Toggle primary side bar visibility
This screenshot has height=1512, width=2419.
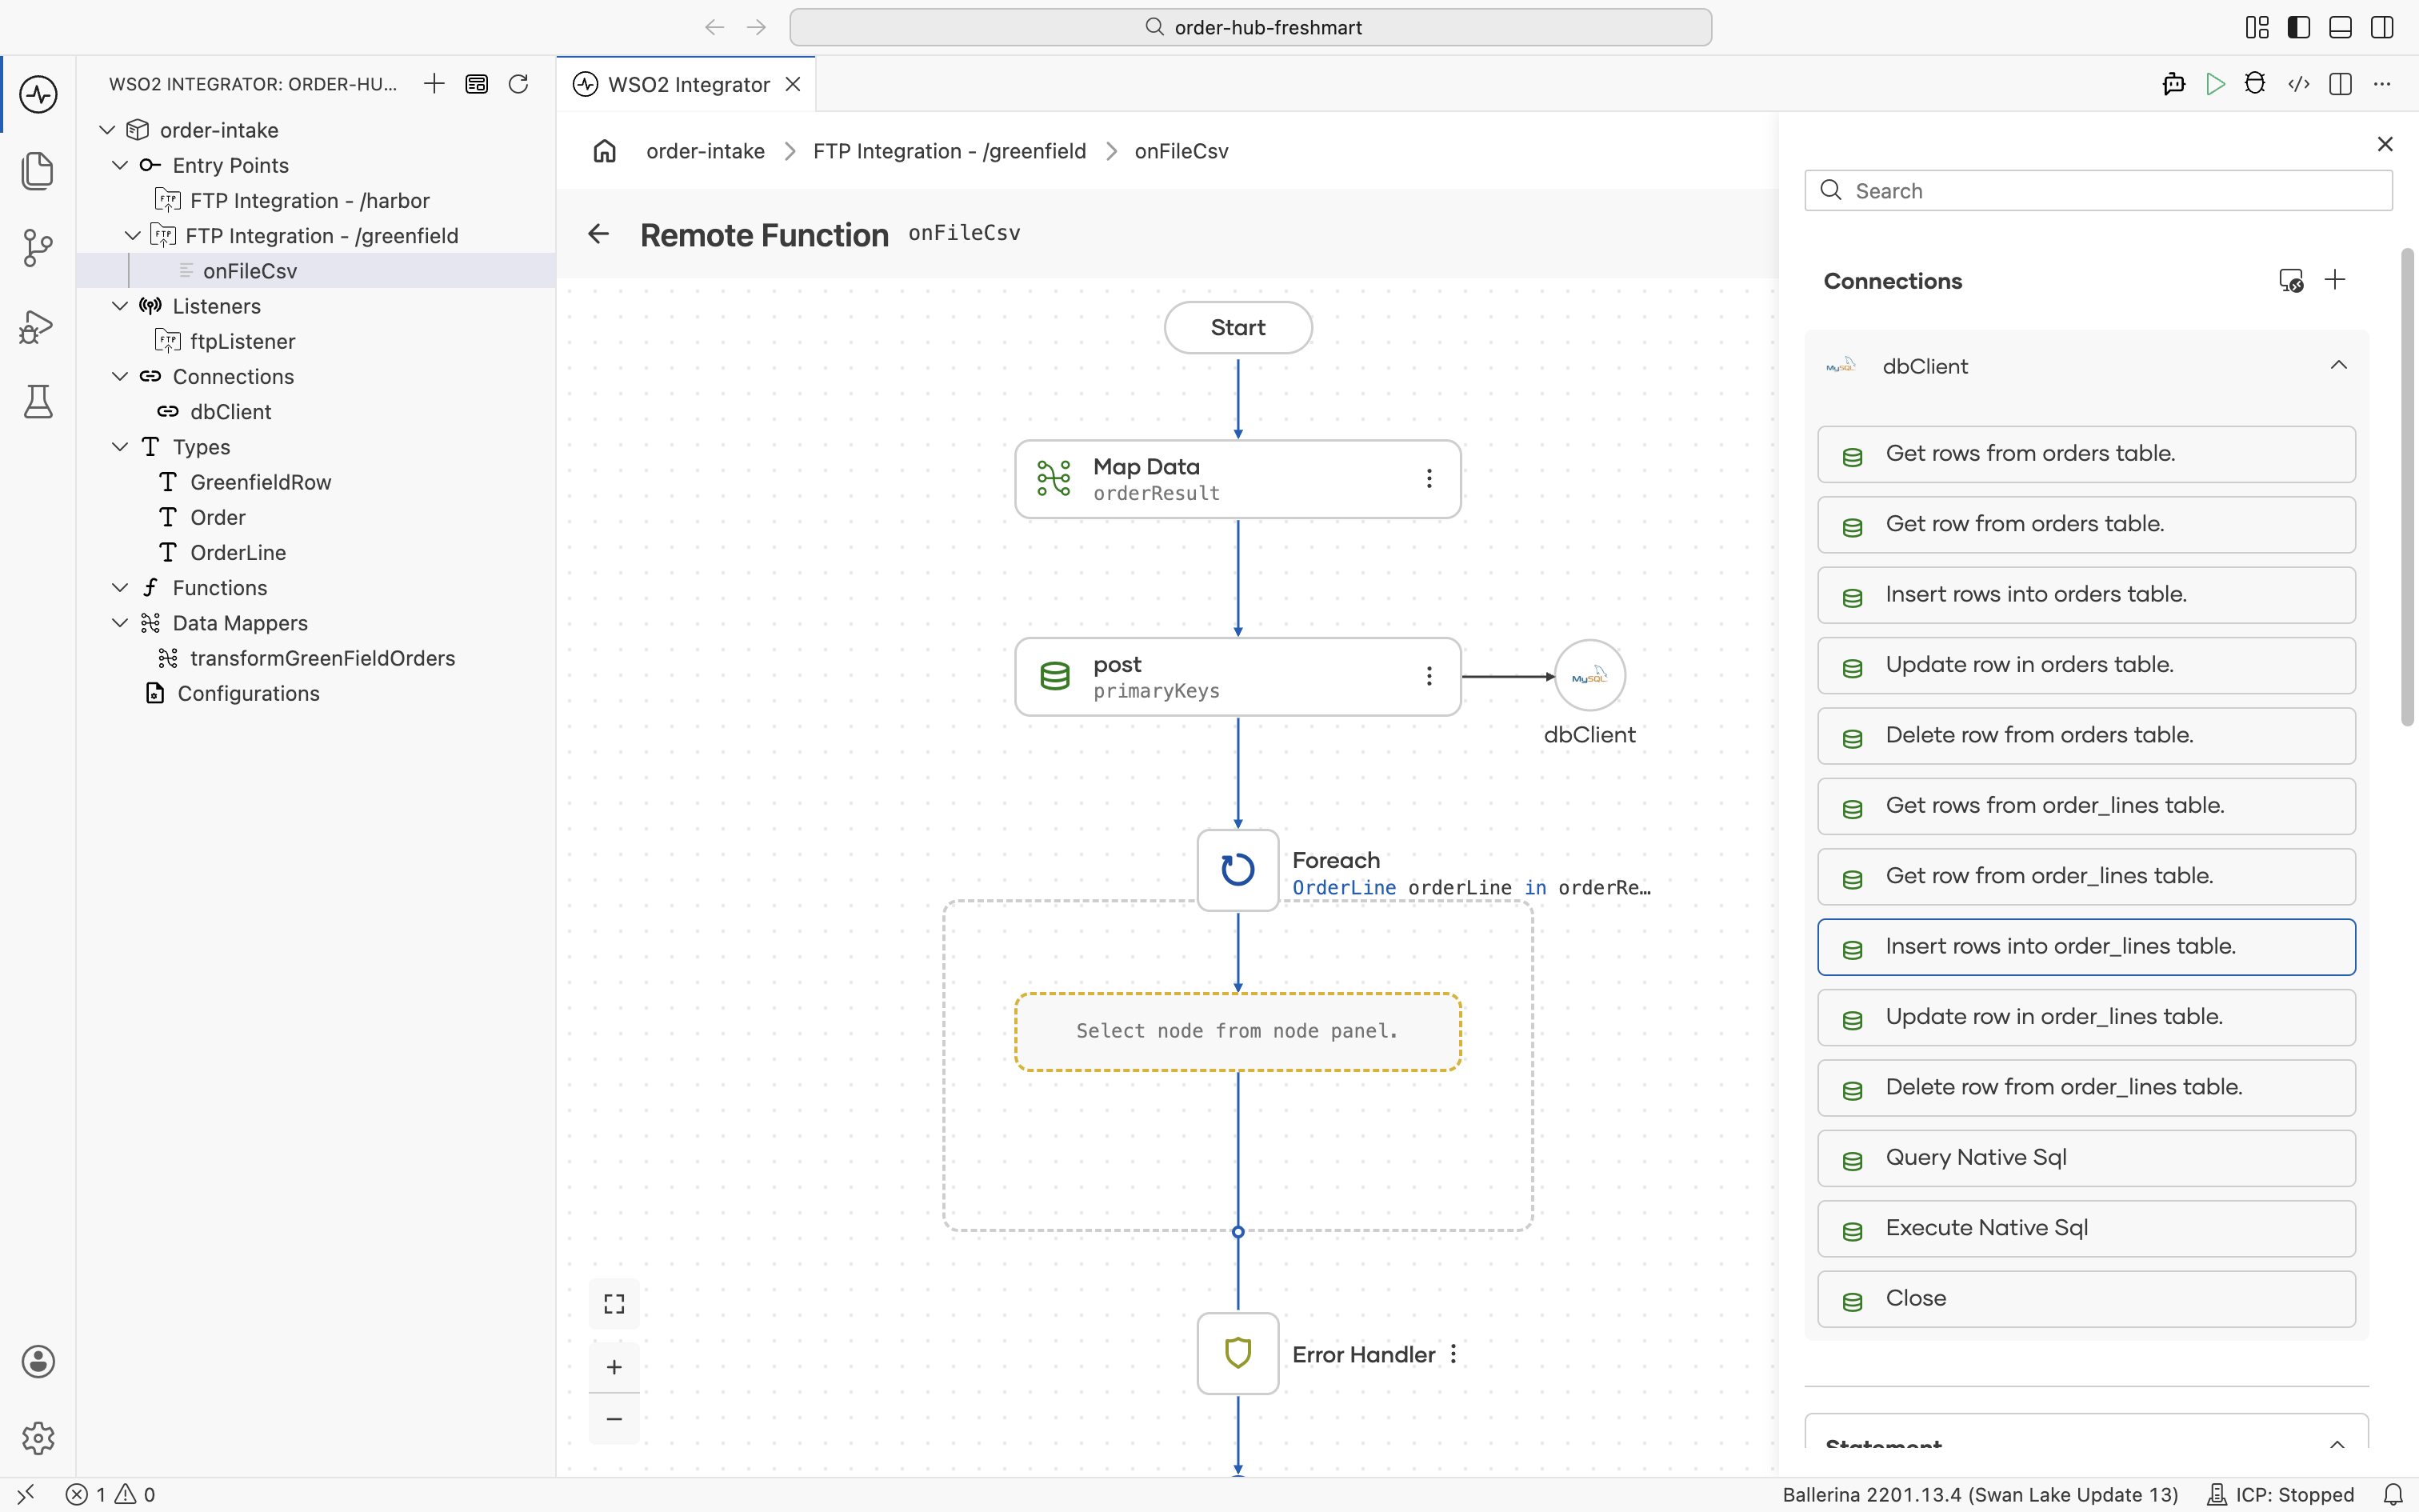tap(2299, 27)
